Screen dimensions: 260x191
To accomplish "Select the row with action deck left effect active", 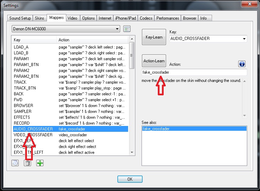I will click(70, 152).
